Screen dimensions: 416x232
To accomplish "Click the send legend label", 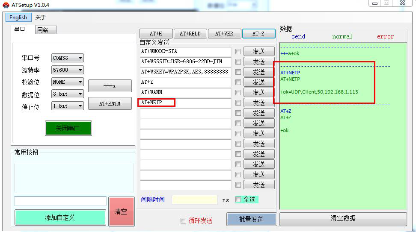I will pos(298,37).
